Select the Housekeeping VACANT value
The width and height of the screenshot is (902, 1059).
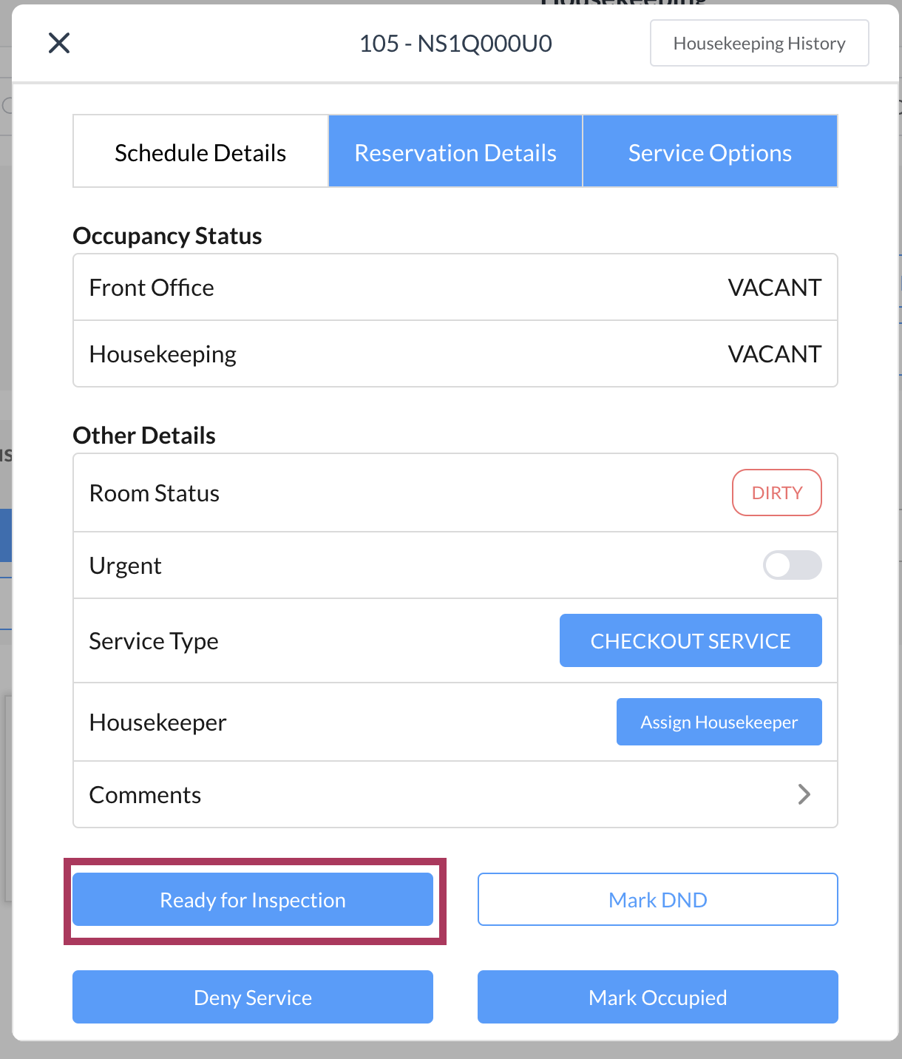click(774, 354)
